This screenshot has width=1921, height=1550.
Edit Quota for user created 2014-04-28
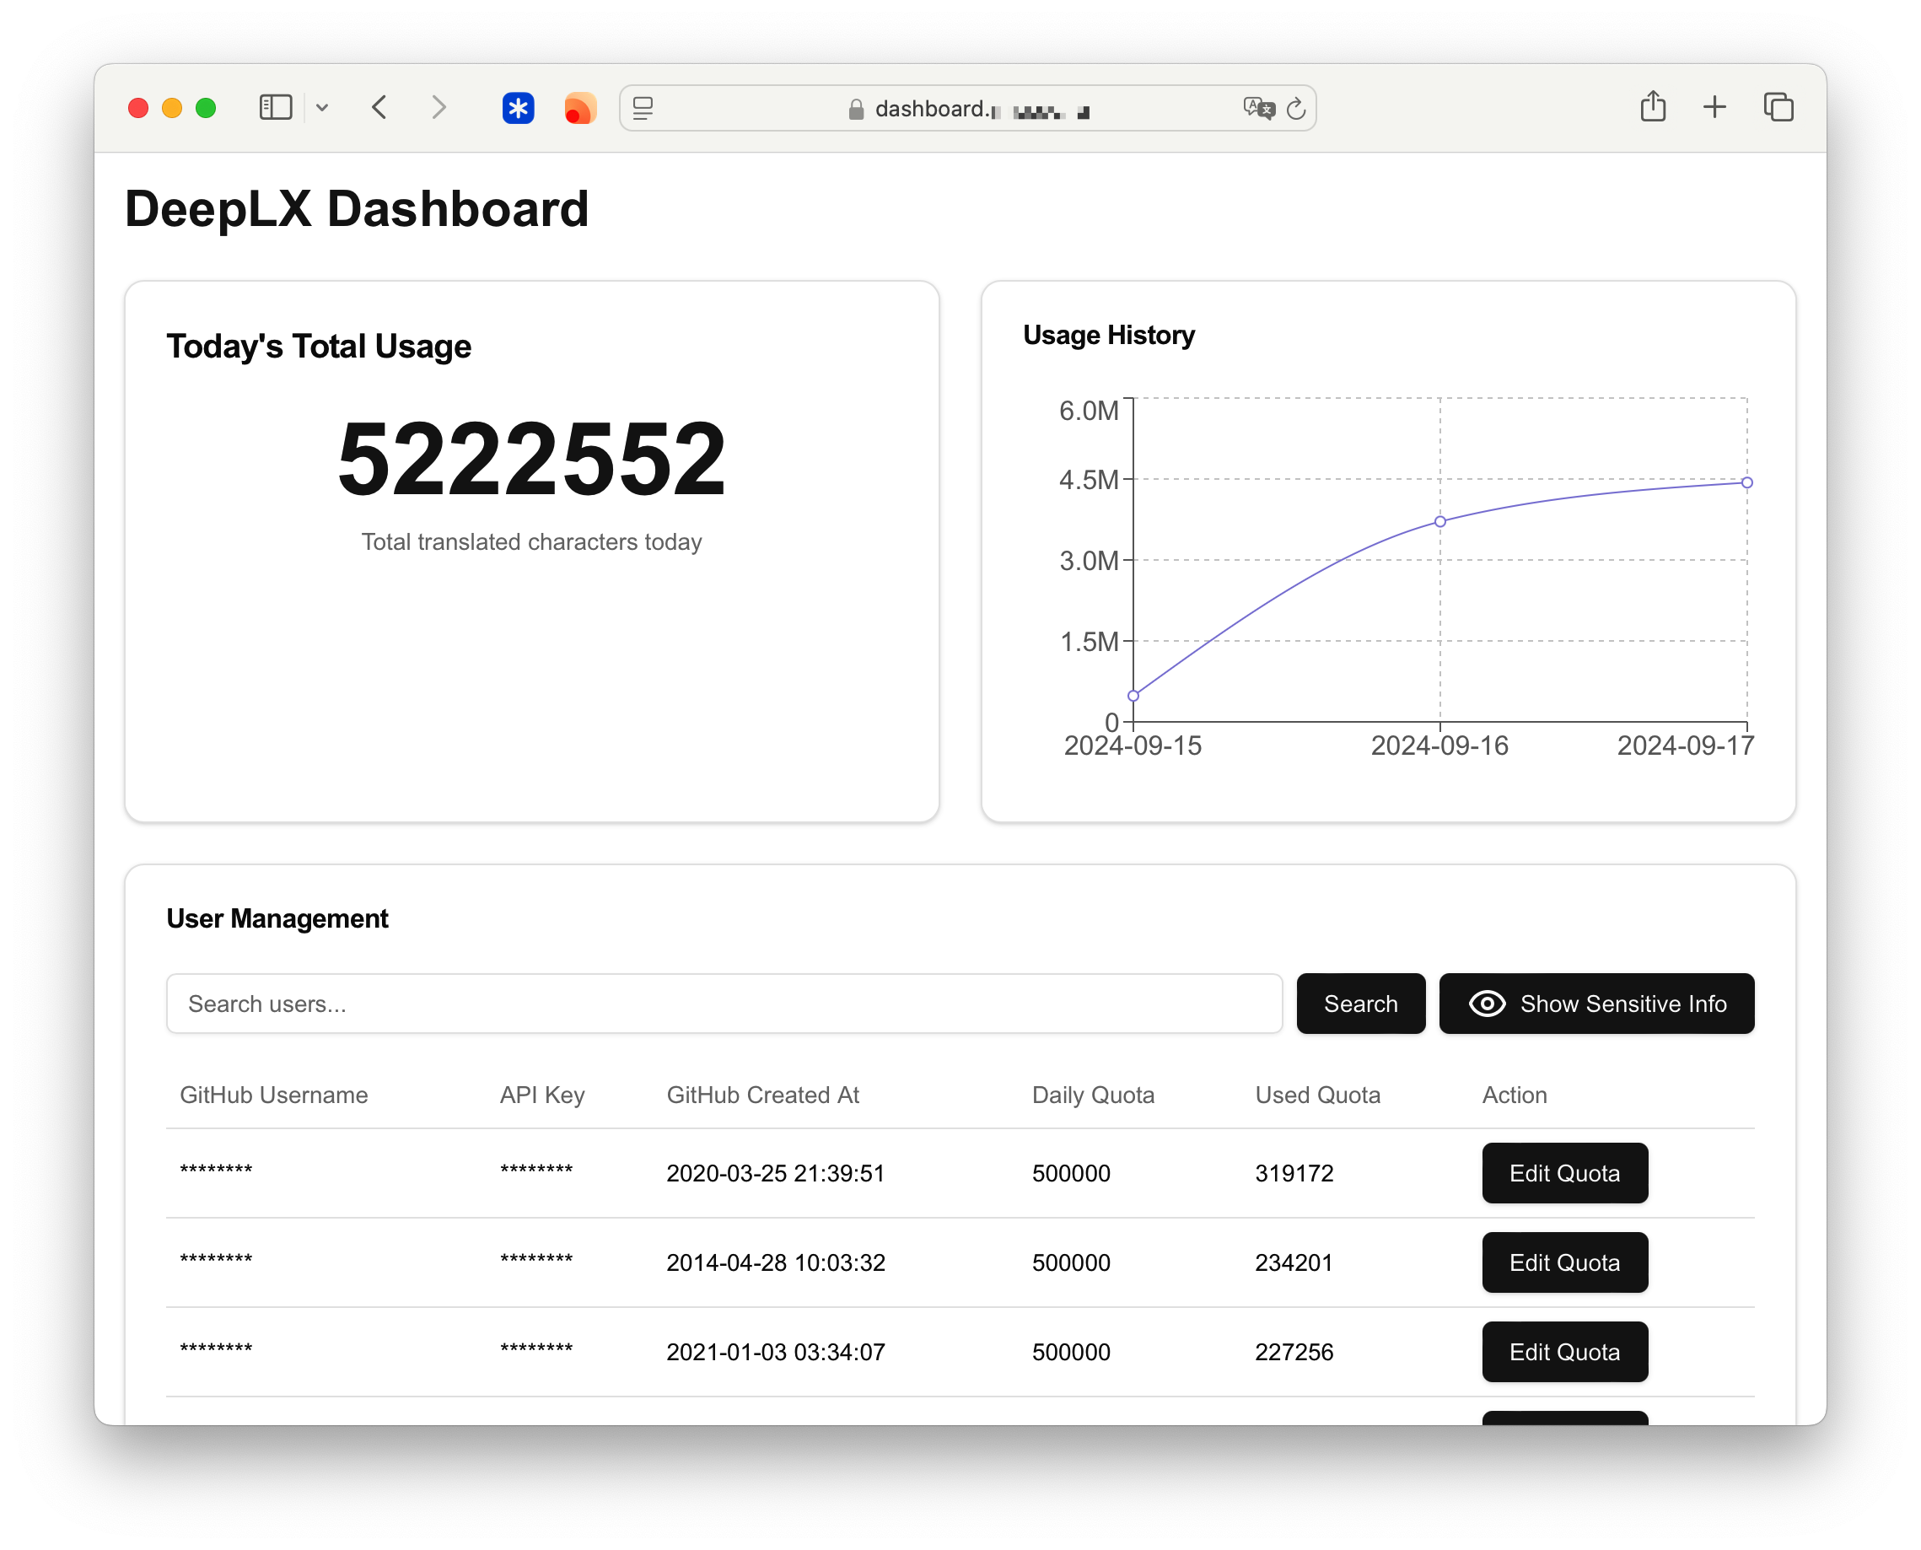pos(1564,1262)
